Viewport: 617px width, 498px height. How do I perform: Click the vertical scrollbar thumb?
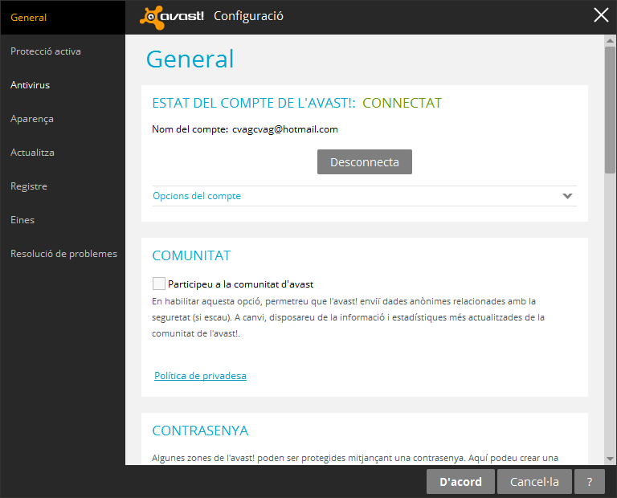point(610,110)
